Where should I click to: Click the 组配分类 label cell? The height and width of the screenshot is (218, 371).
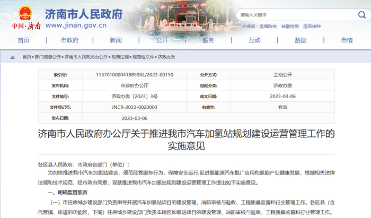click(x=208, y=85)
